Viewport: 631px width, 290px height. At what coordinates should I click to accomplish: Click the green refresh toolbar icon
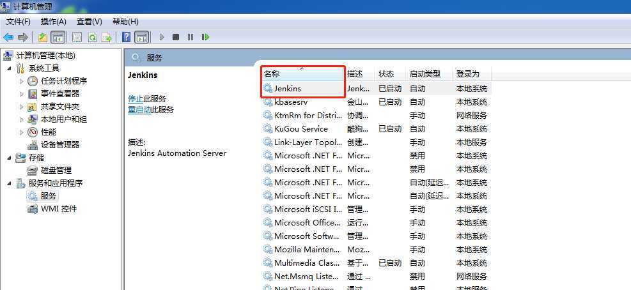click(92, 38)
